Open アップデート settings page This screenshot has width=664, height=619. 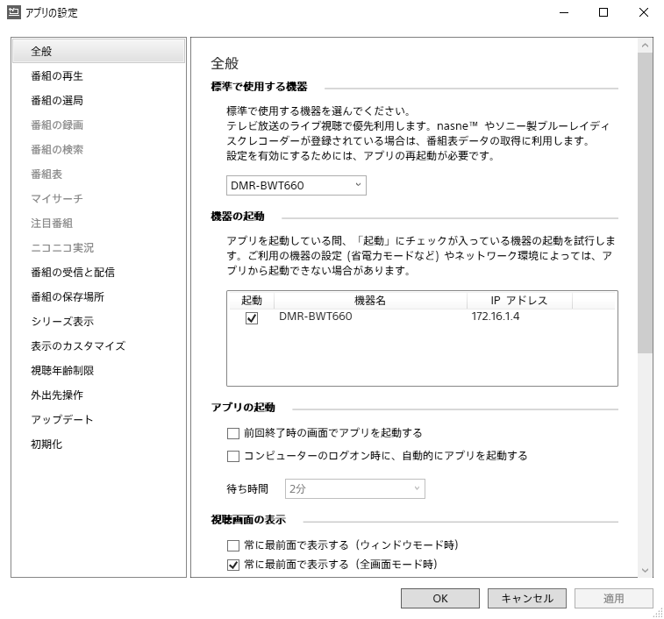click(x=61, y=420)
